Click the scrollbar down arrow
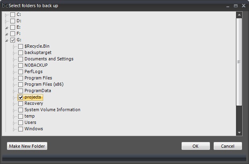 [239, 133]
